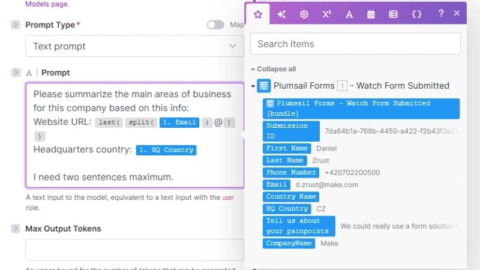Viewport: 480px width, 270px height.
Task: Click the sample value 'CZ'
Action: tap(321, 209)
